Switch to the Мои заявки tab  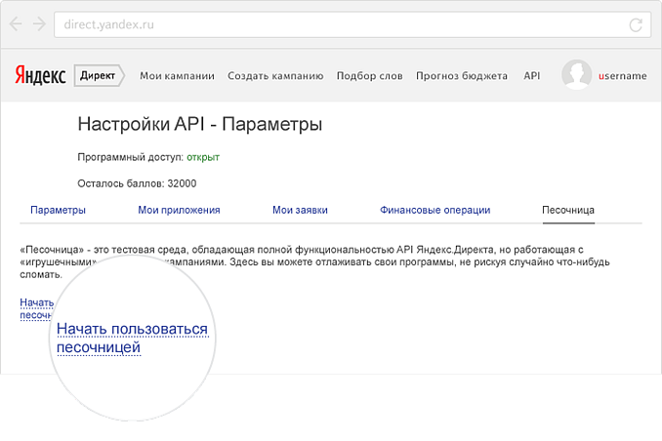coord(300,210)
